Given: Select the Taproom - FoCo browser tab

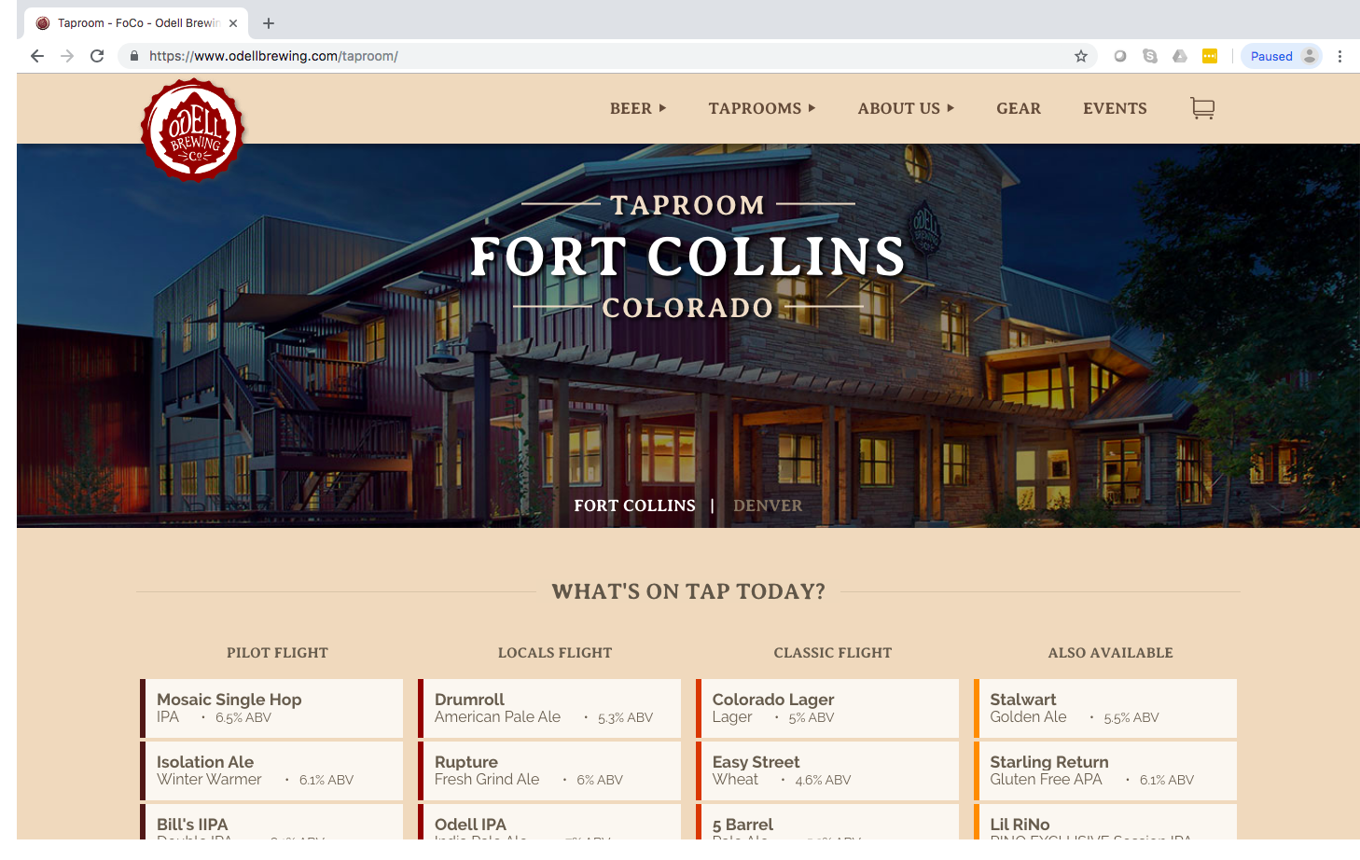Looking at the screenshot, I should pos(136,23).
